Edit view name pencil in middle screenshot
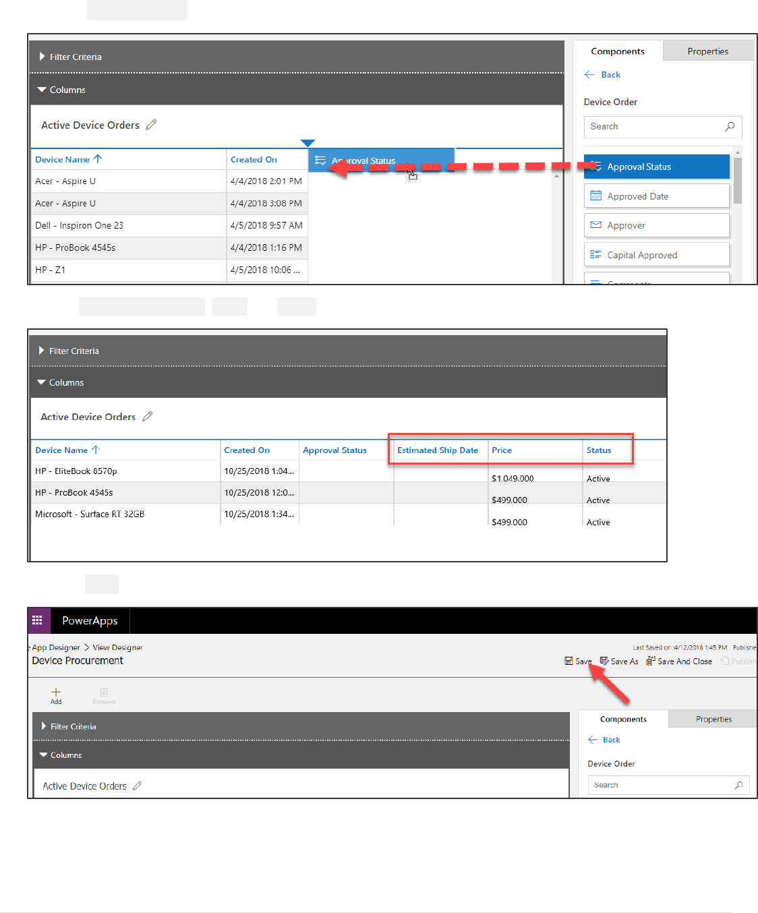This screenshot has height=913, width=758. click(147, 417)
